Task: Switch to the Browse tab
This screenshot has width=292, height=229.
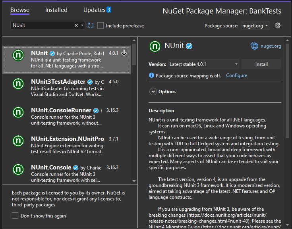Action: 20,10
